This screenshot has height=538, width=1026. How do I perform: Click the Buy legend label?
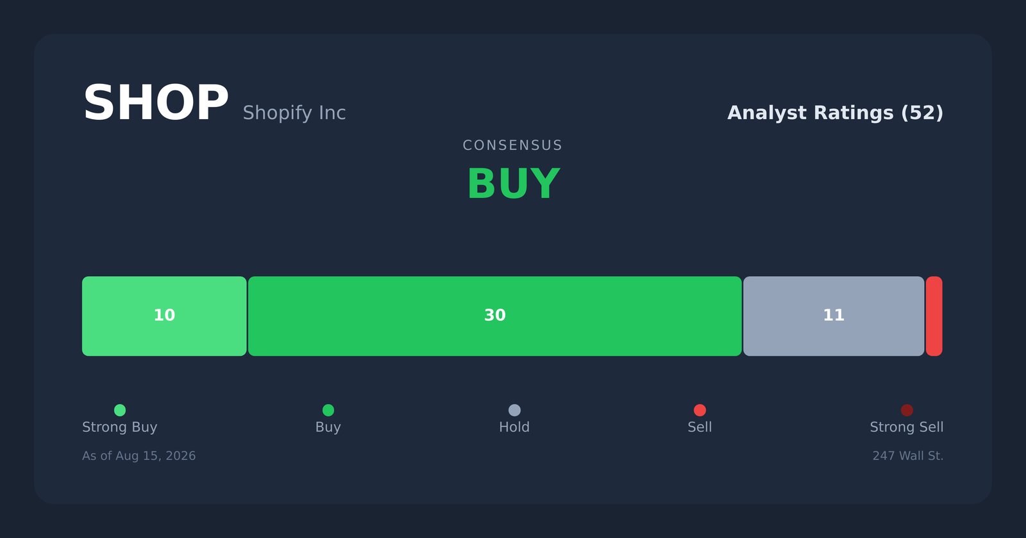(x=328, y=427)
